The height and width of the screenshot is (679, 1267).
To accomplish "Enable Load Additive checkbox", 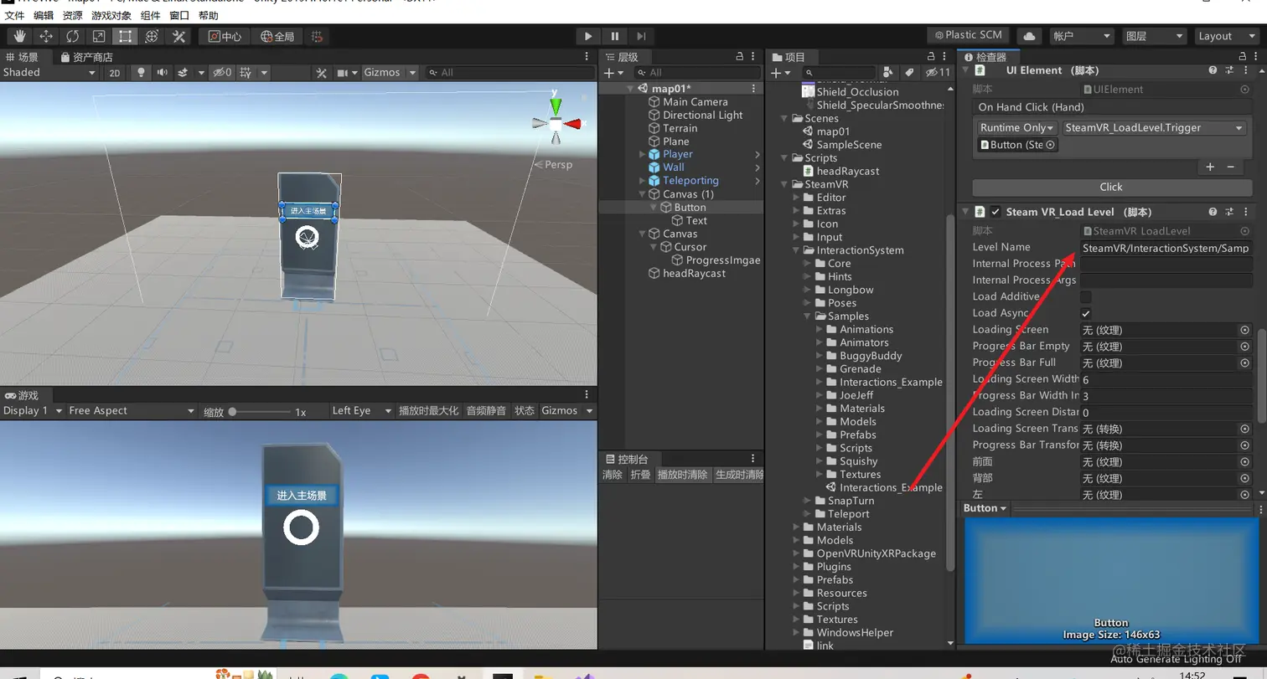I will tap(1086, 296).
